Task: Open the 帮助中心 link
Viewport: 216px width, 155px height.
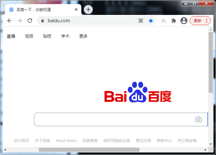Action: 164,140
